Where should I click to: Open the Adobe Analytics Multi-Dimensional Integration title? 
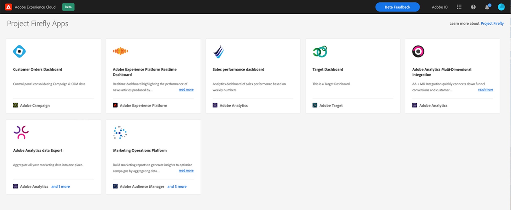tap(442, 72)
